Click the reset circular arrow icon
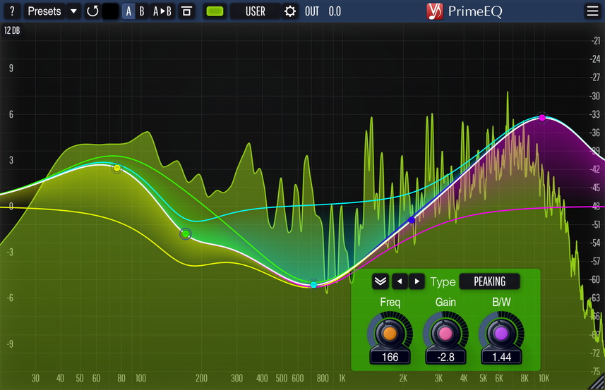Image resolution: width=605 pixels, height=390 pixels. pos(92,11)
